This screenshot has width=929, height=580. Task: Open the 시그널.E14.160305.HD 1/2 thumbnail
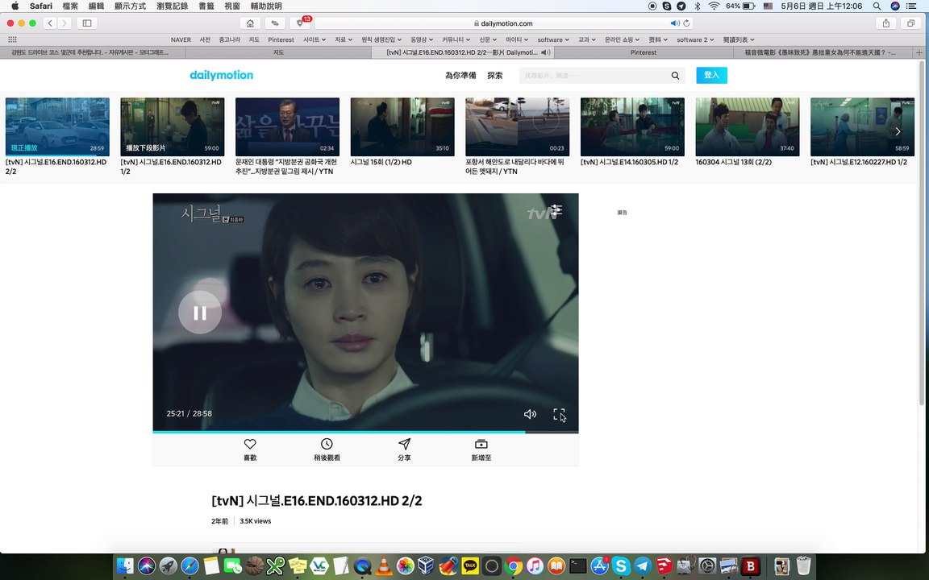[x=632, y=126]
